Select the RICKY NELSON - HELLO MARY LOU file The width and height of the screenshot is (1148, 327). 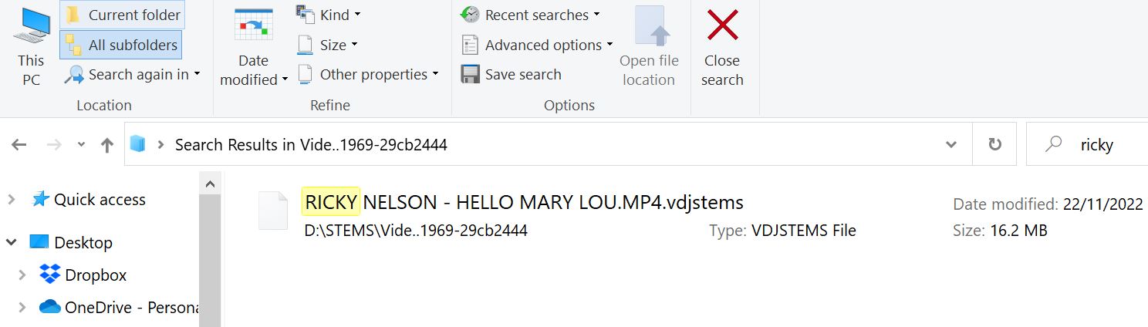tap(524, 203)
